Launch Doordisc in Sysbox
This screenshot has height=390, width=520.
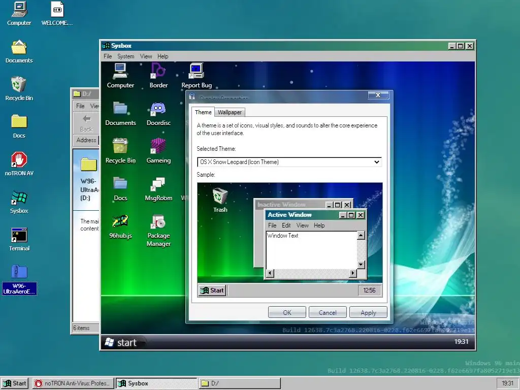(158, 113)
